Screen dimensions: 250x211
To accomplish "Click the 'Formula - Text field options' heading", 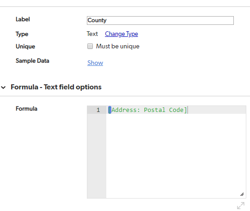I will point(56,87).
